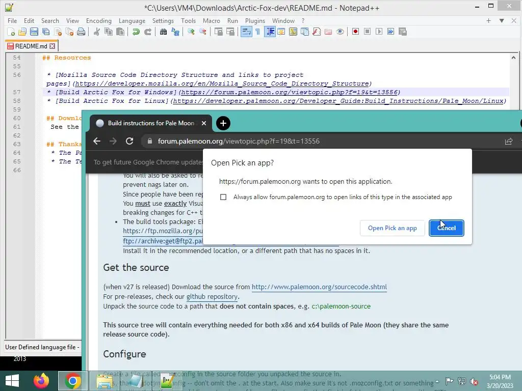Zoom in on the editor text
This screenshot has height=391, width=522.
pyautogui.click(x=191, y=32)
